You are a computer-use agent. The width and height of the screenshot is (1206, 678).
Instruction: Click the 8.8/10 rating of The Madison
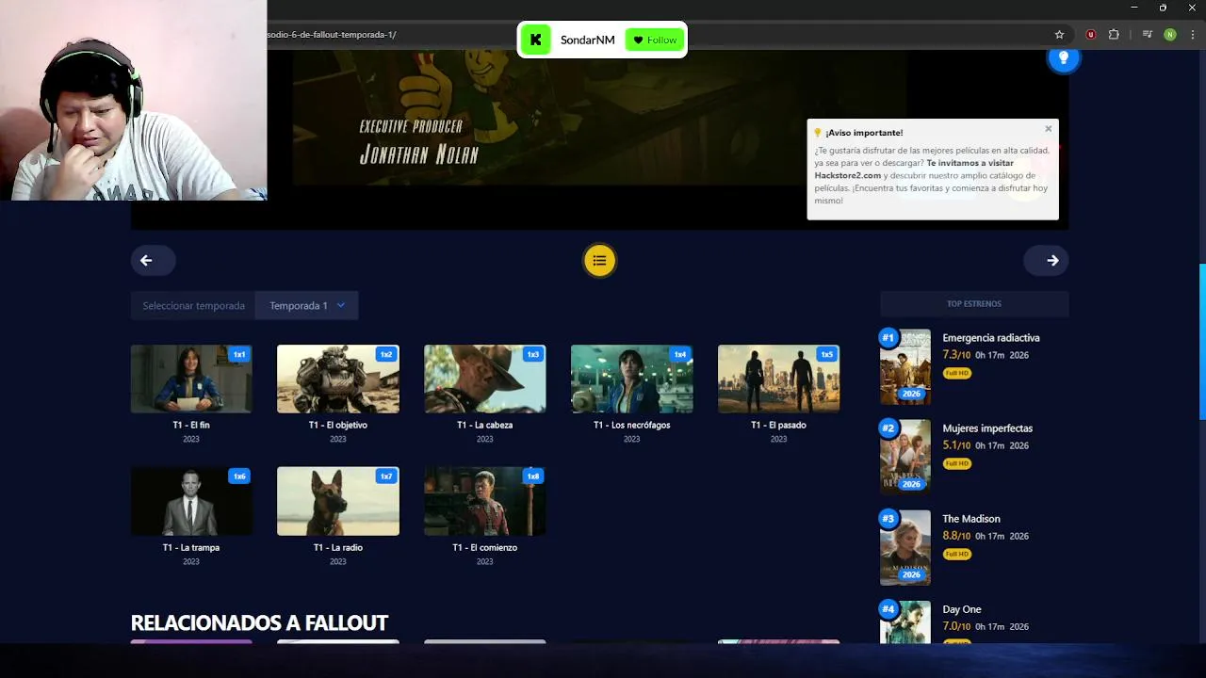point(956,536)
